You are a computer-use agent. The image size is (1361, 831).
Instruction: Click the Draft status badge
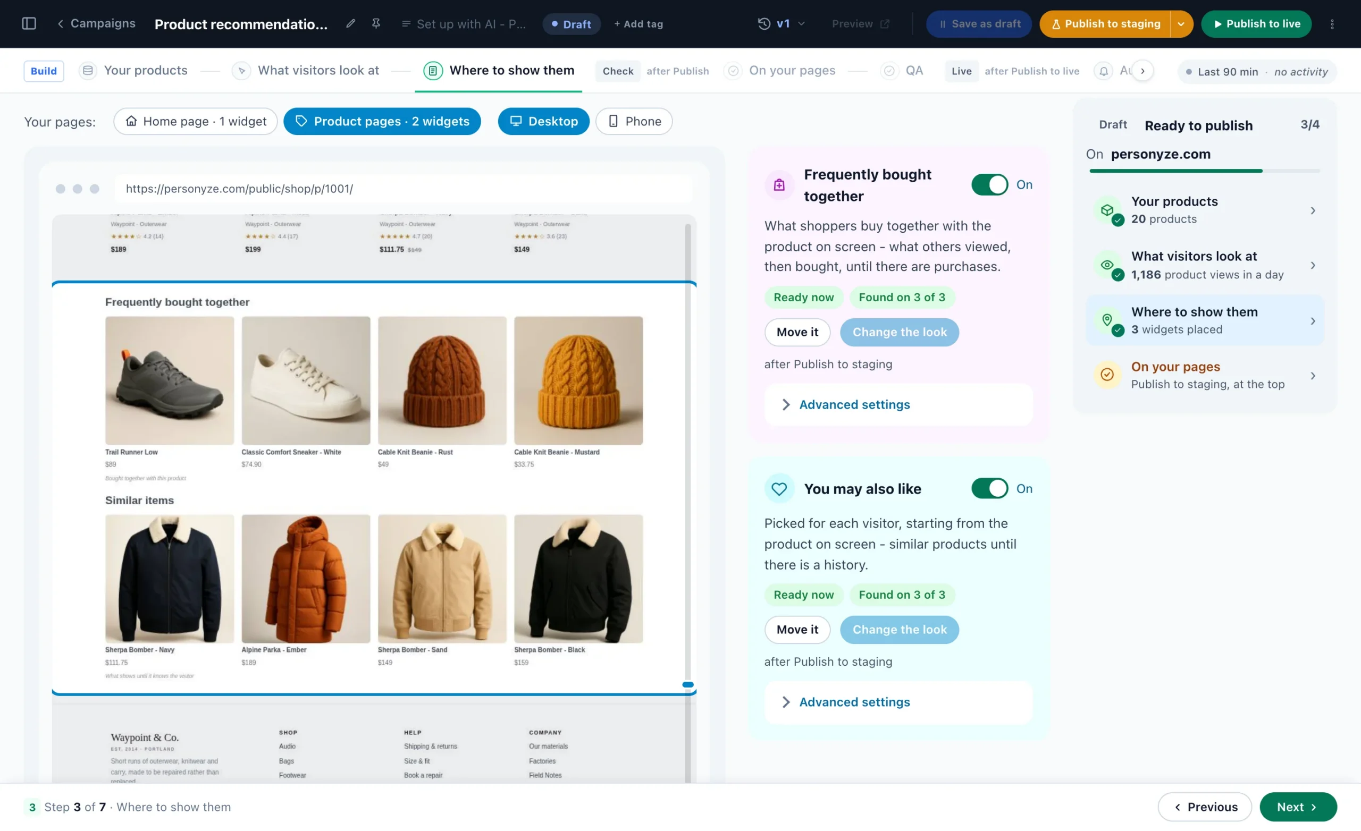571,24
